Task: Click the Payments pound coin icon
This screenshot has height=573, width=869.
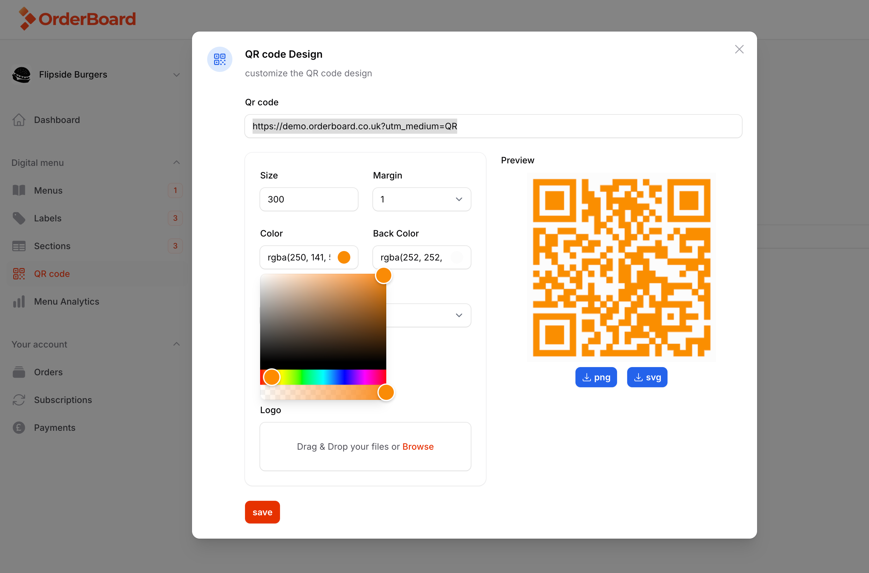Action: point(19,428)
